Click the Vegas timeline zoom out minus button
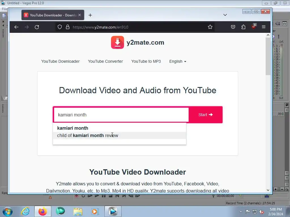Image resolution: width=290 pixels, height=217 pixels. click(x=282, y=189)
